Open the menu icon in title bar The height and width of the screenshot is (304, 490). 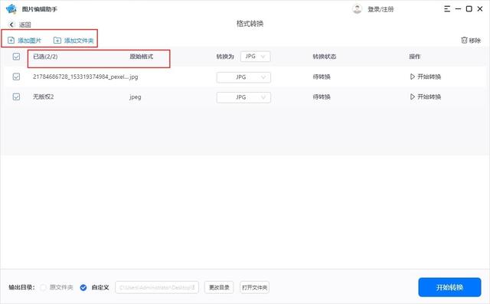tap(447, 9)
